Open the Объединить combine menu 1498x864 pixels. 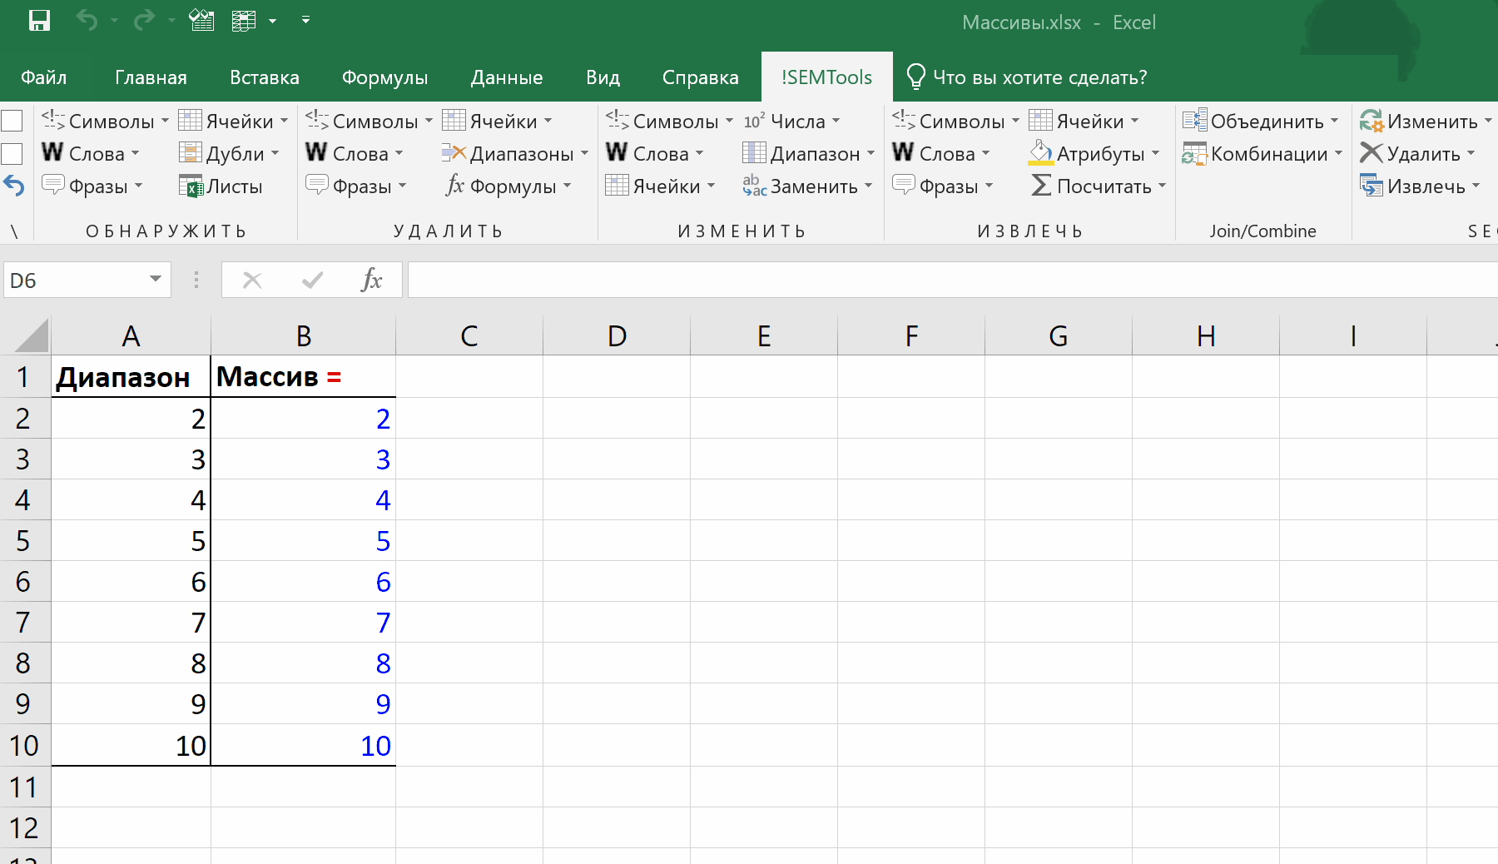point(1261,122)
